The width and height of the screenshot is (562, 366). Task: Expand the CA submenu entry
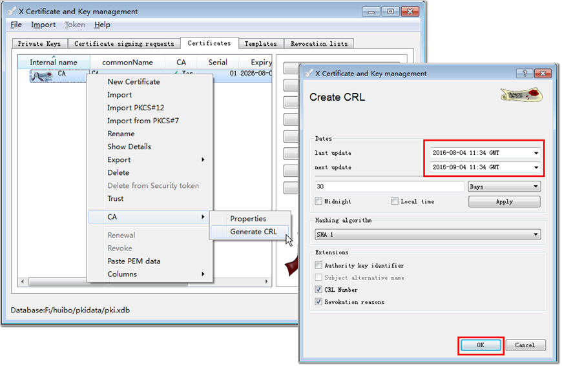click(x=150, y=217)
